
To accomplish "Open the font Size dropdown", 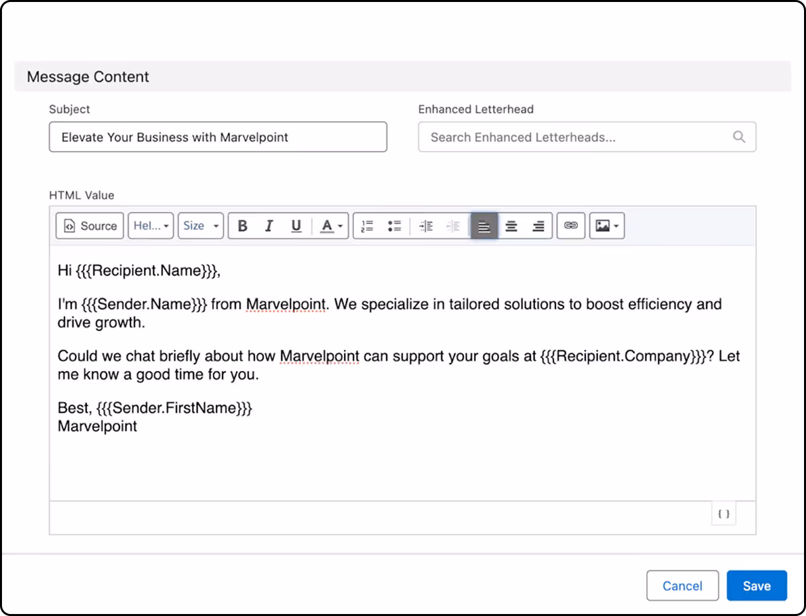I will tap(201, 226).
